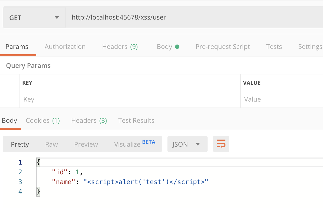Image resolution: width=323 pixels, height=208 pixels.
Task: Click the query param Value field
Action: (281, 99)
